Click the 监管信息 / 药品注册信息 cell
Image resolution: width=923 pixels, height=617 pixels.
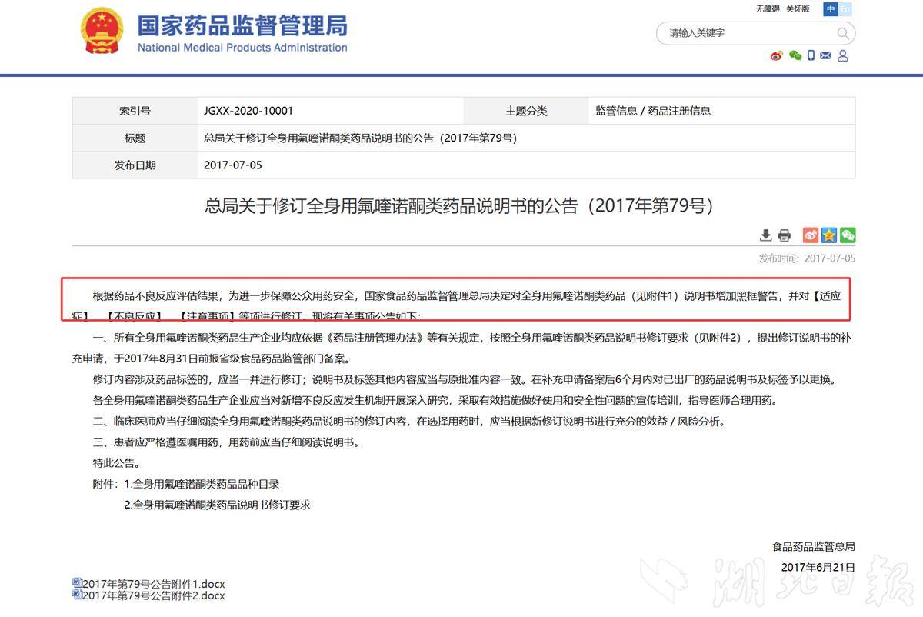pyautogui.click(x=653, y=111)
